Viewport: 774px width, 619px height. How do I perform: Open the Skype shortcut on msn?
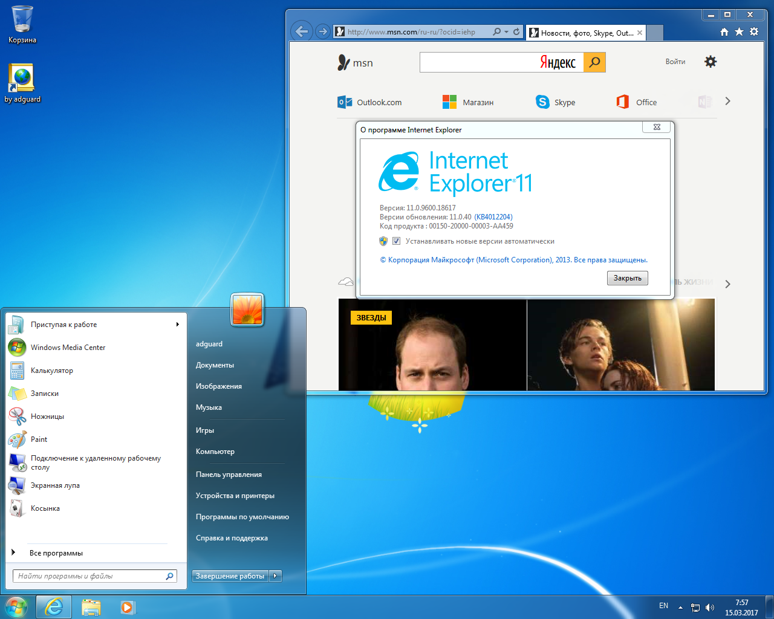click(x=555, y=102)
